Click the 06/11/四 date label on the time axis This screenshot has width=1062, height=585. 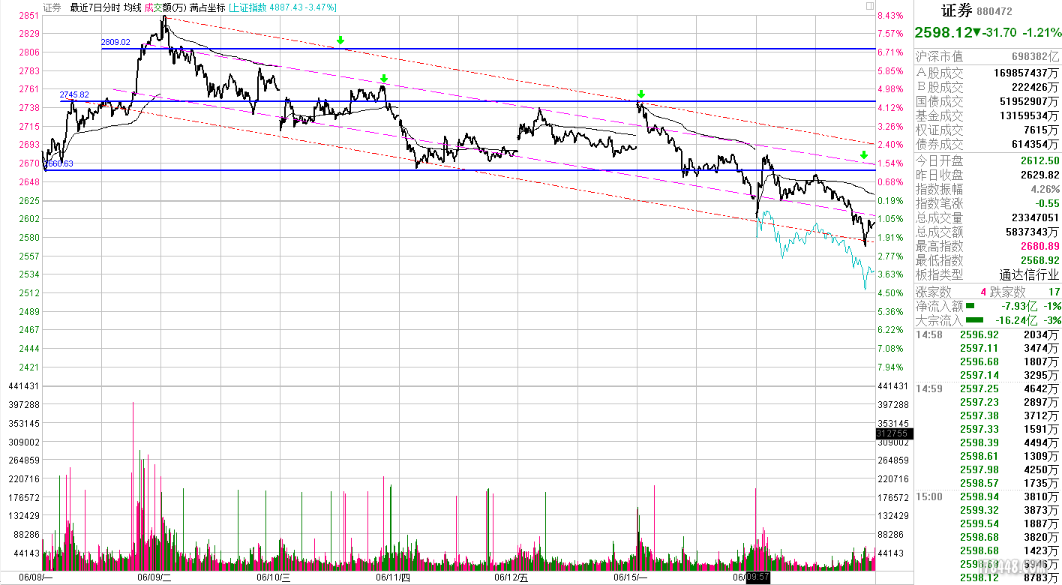393,577
